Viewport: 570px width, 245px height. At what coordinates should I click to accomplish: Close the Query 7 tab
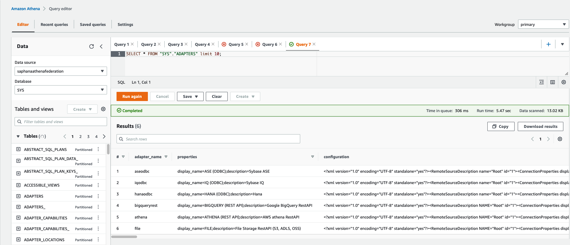(x=314, y=44)
